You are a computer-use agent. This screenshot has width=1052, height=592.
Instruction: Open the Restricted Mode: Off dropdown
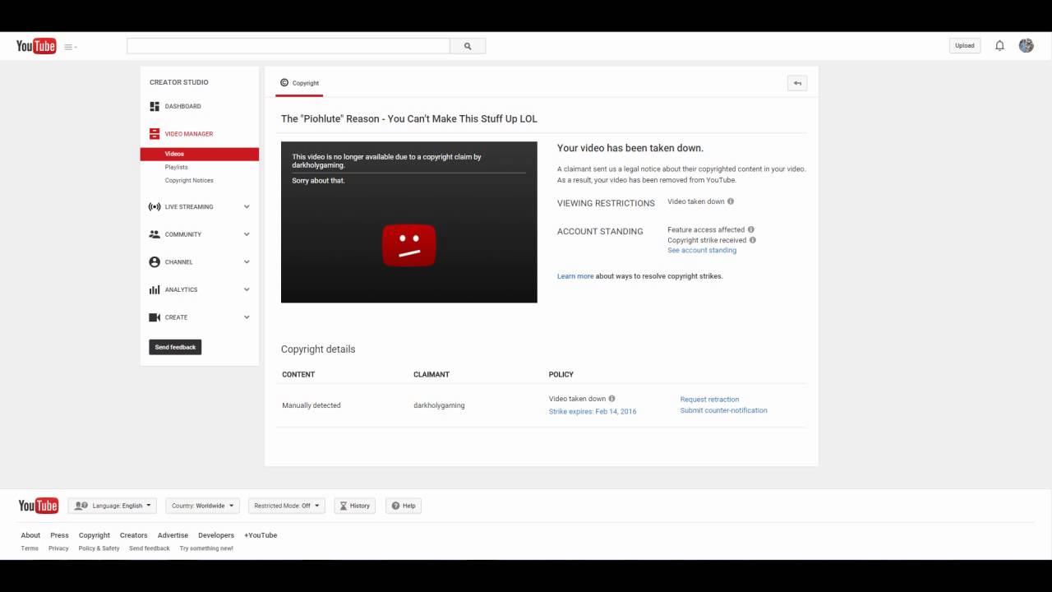tap(287, 506)
